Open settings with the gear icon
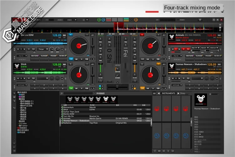235x157 pixels. [200, 20]
